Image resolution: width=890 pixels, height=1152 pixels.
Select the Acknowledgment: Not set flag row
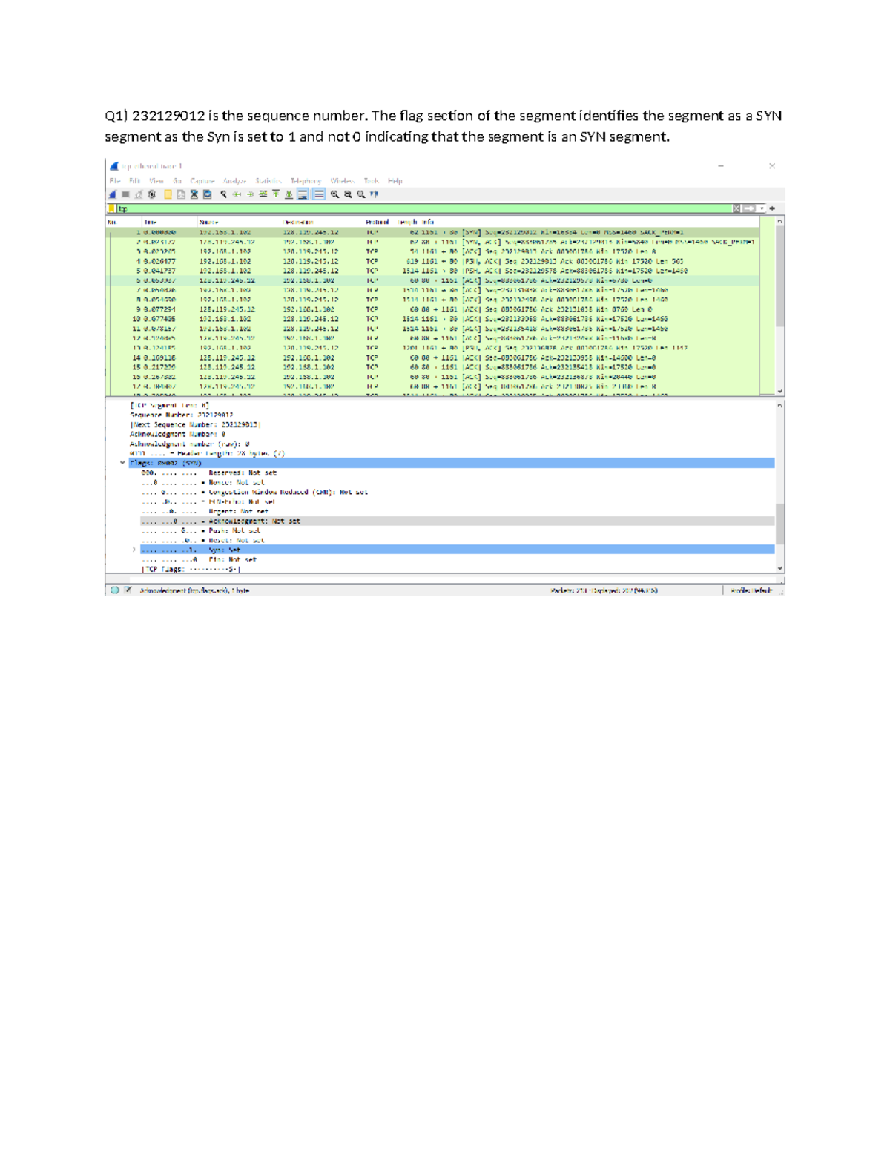pos(458,521)
